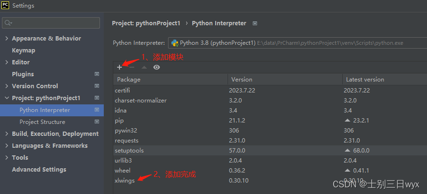
Task: Select Python Interpreter in the sidebar
Action: pos(52,110)
